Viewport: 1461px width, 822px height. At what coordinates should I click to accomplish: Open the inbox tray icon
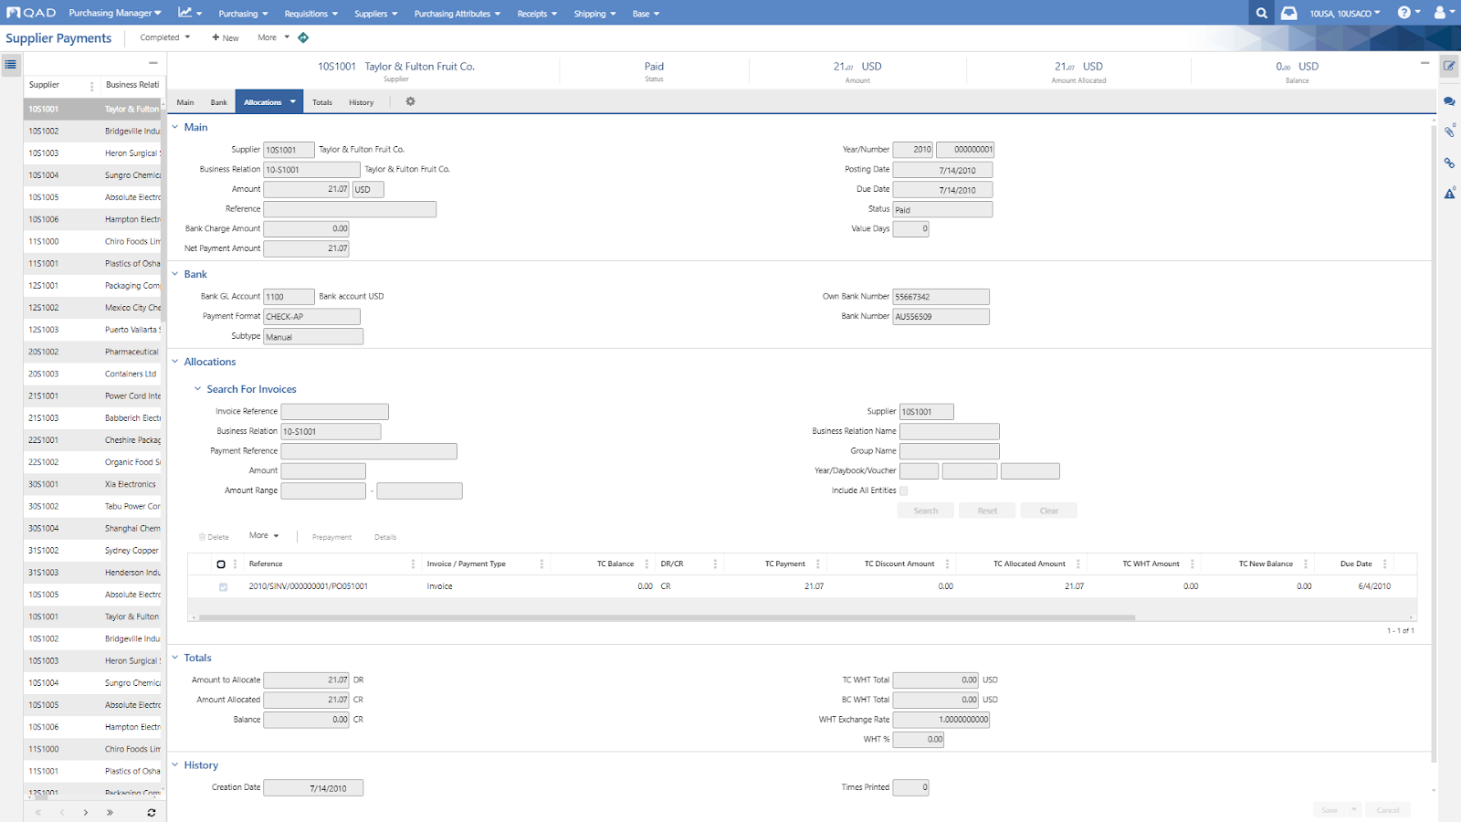1288,13
